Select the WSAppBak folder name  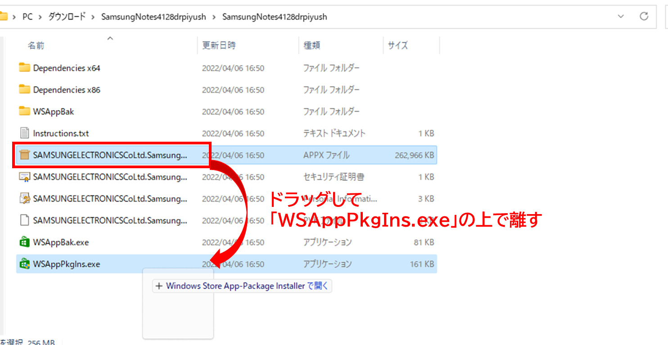point(53,111)
